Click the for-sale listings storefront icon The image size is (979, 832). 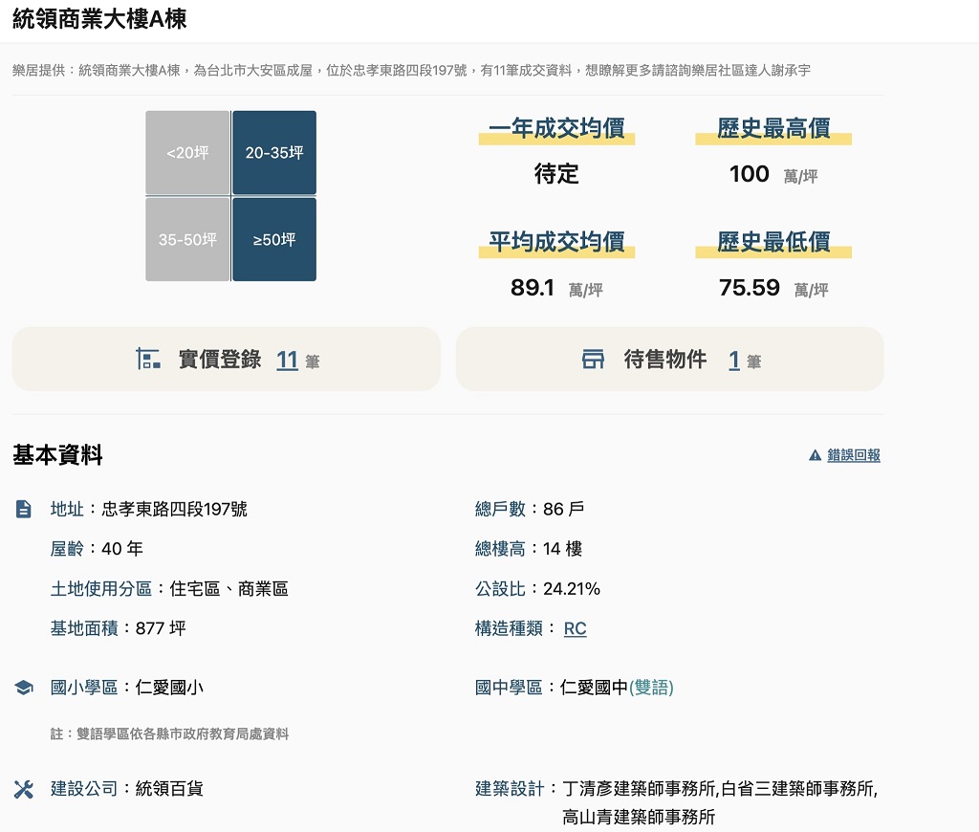click(593, 360)
